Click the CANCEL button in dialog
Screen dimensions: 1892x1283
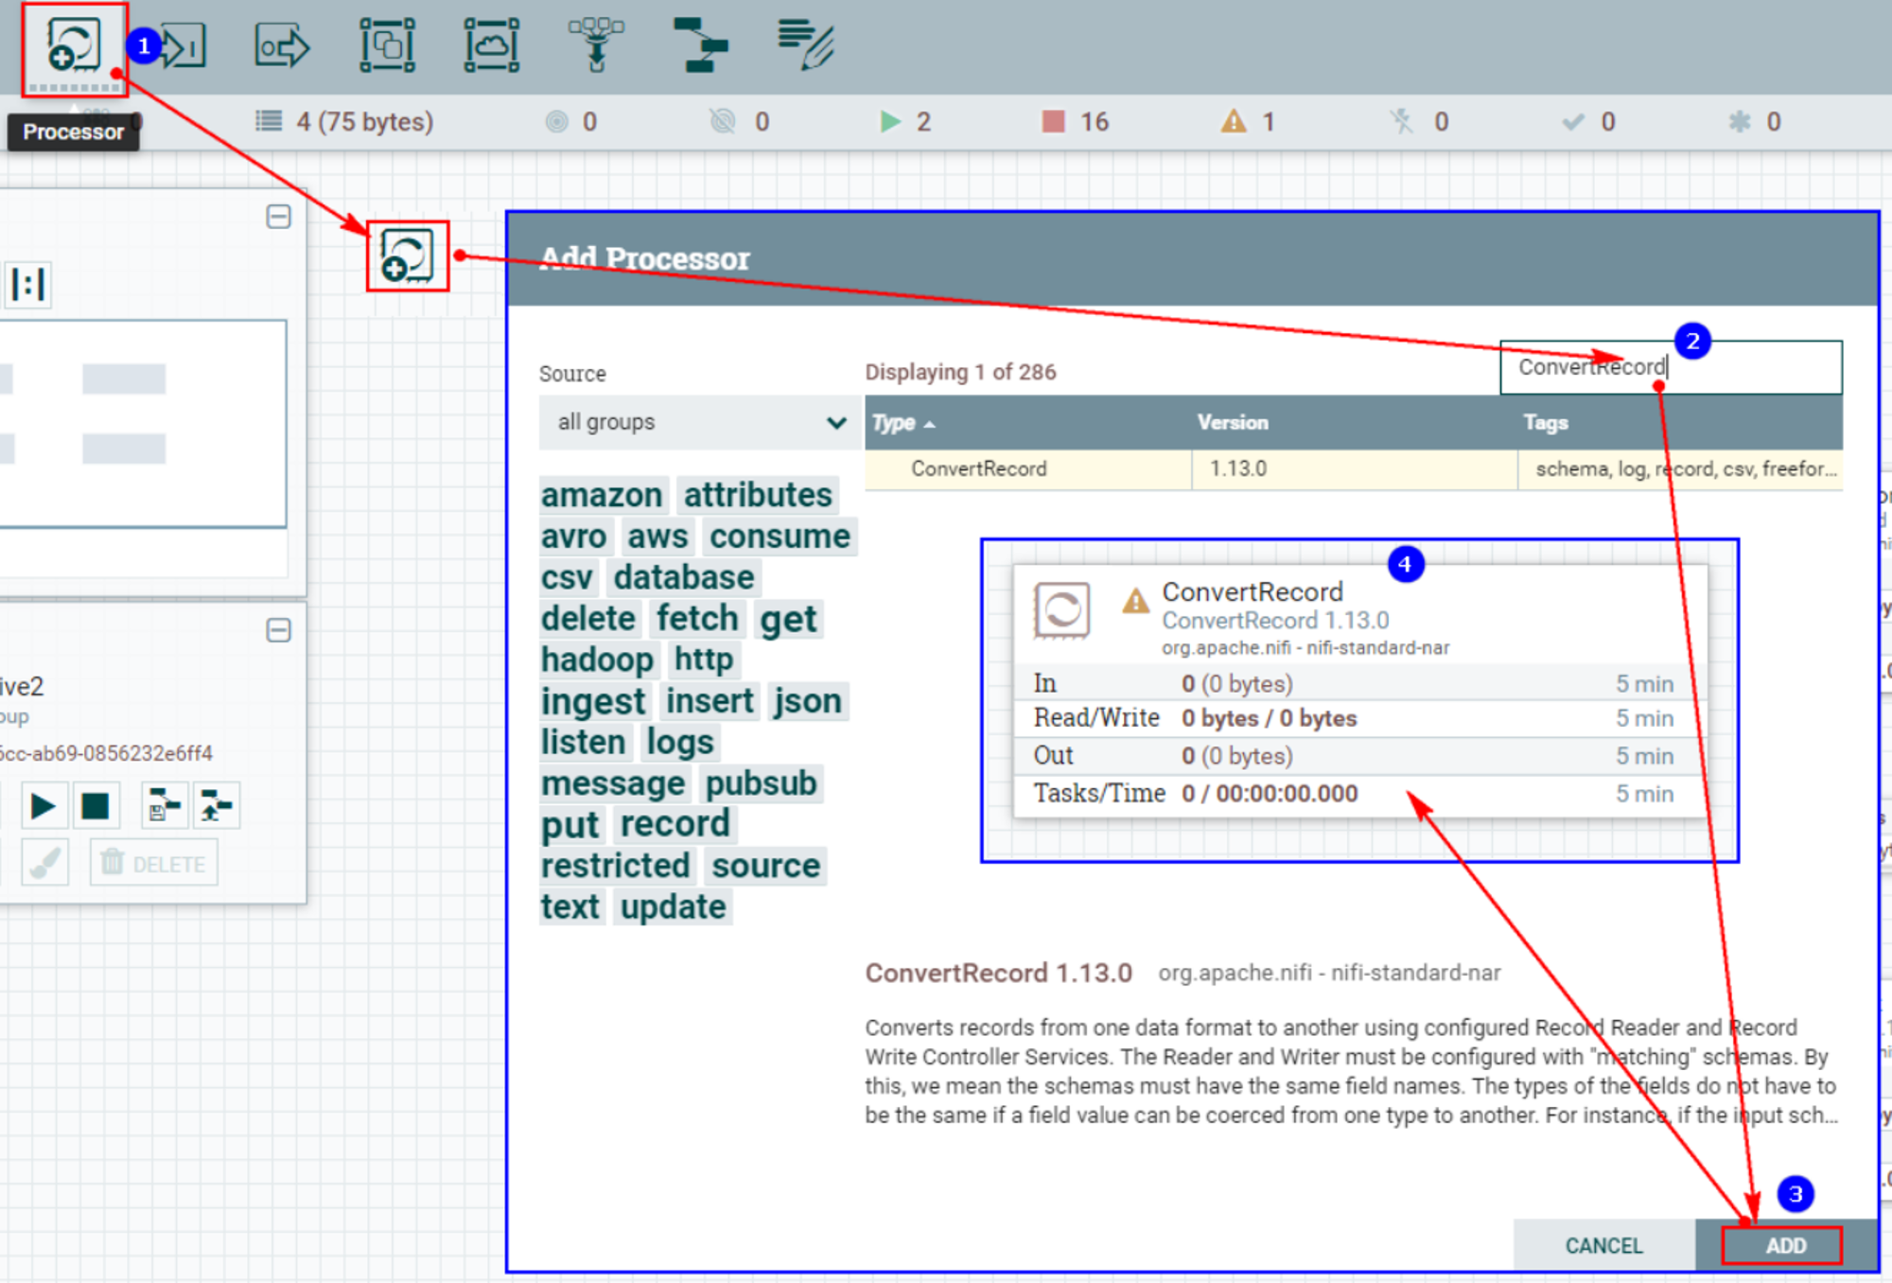(x=1604, y=1245)
